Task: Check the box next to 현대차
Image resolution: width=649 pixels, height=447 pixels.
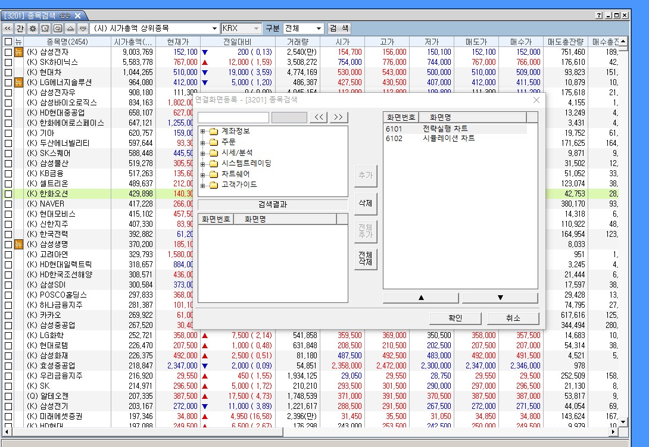Action: click(x=8, y=72)
